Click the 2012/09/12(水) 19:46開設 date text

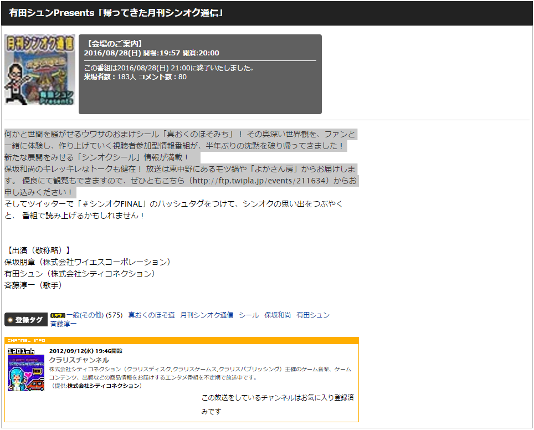86,351
